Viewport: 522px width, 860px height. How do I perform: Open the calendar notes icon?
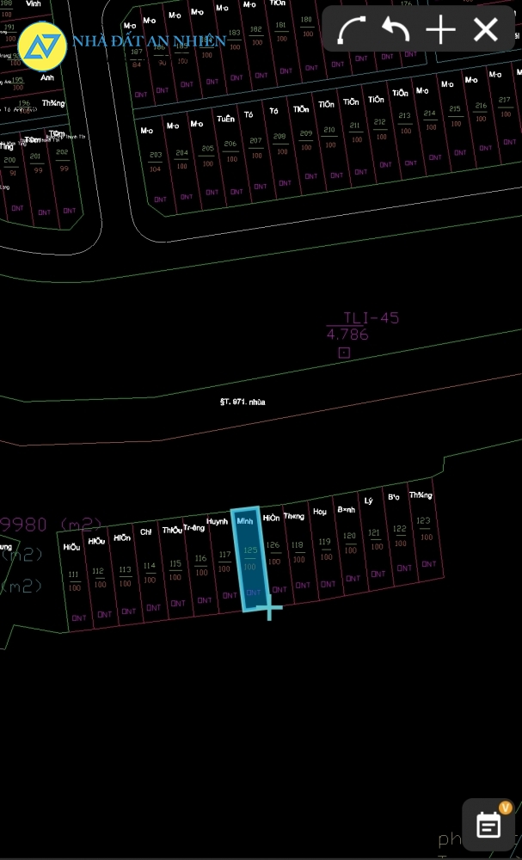[x=488, y=825]
